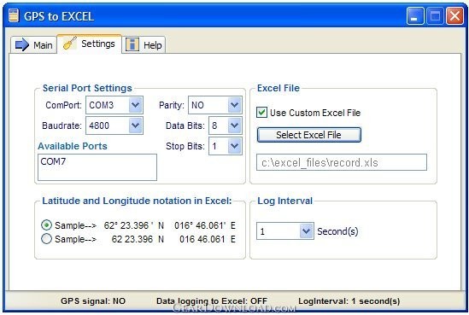The image size is (469, 315).
Task: Select COM7 in Available Ports list
Action: pos(53,161)
